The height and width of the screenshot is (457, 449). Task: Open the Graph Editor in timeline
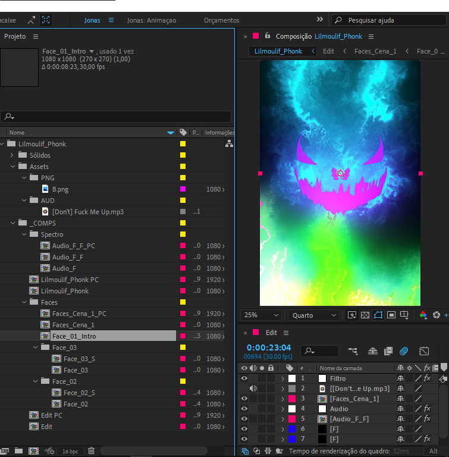(x=424, y=351)
